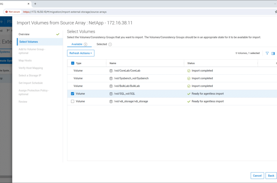
Task: Click 'Import completed' on BulkLab row
Action: 202,86
